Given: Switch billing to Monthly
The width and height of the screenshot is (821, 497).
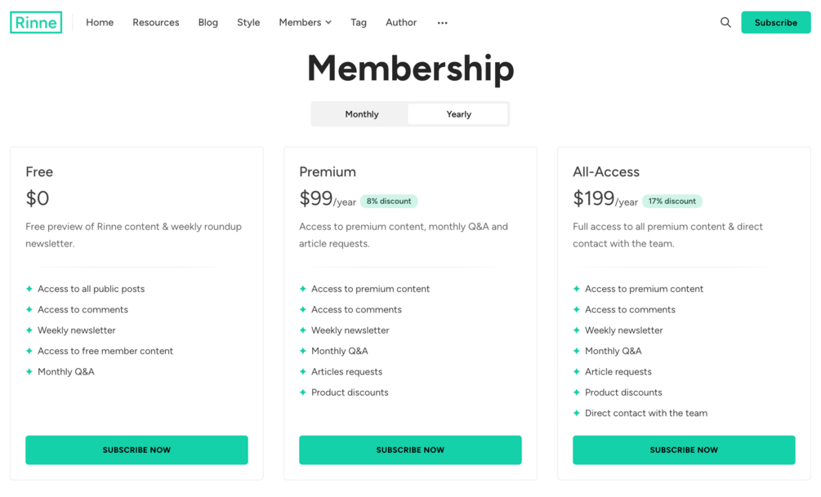Looking at the screenshot, I should point(361,114).
